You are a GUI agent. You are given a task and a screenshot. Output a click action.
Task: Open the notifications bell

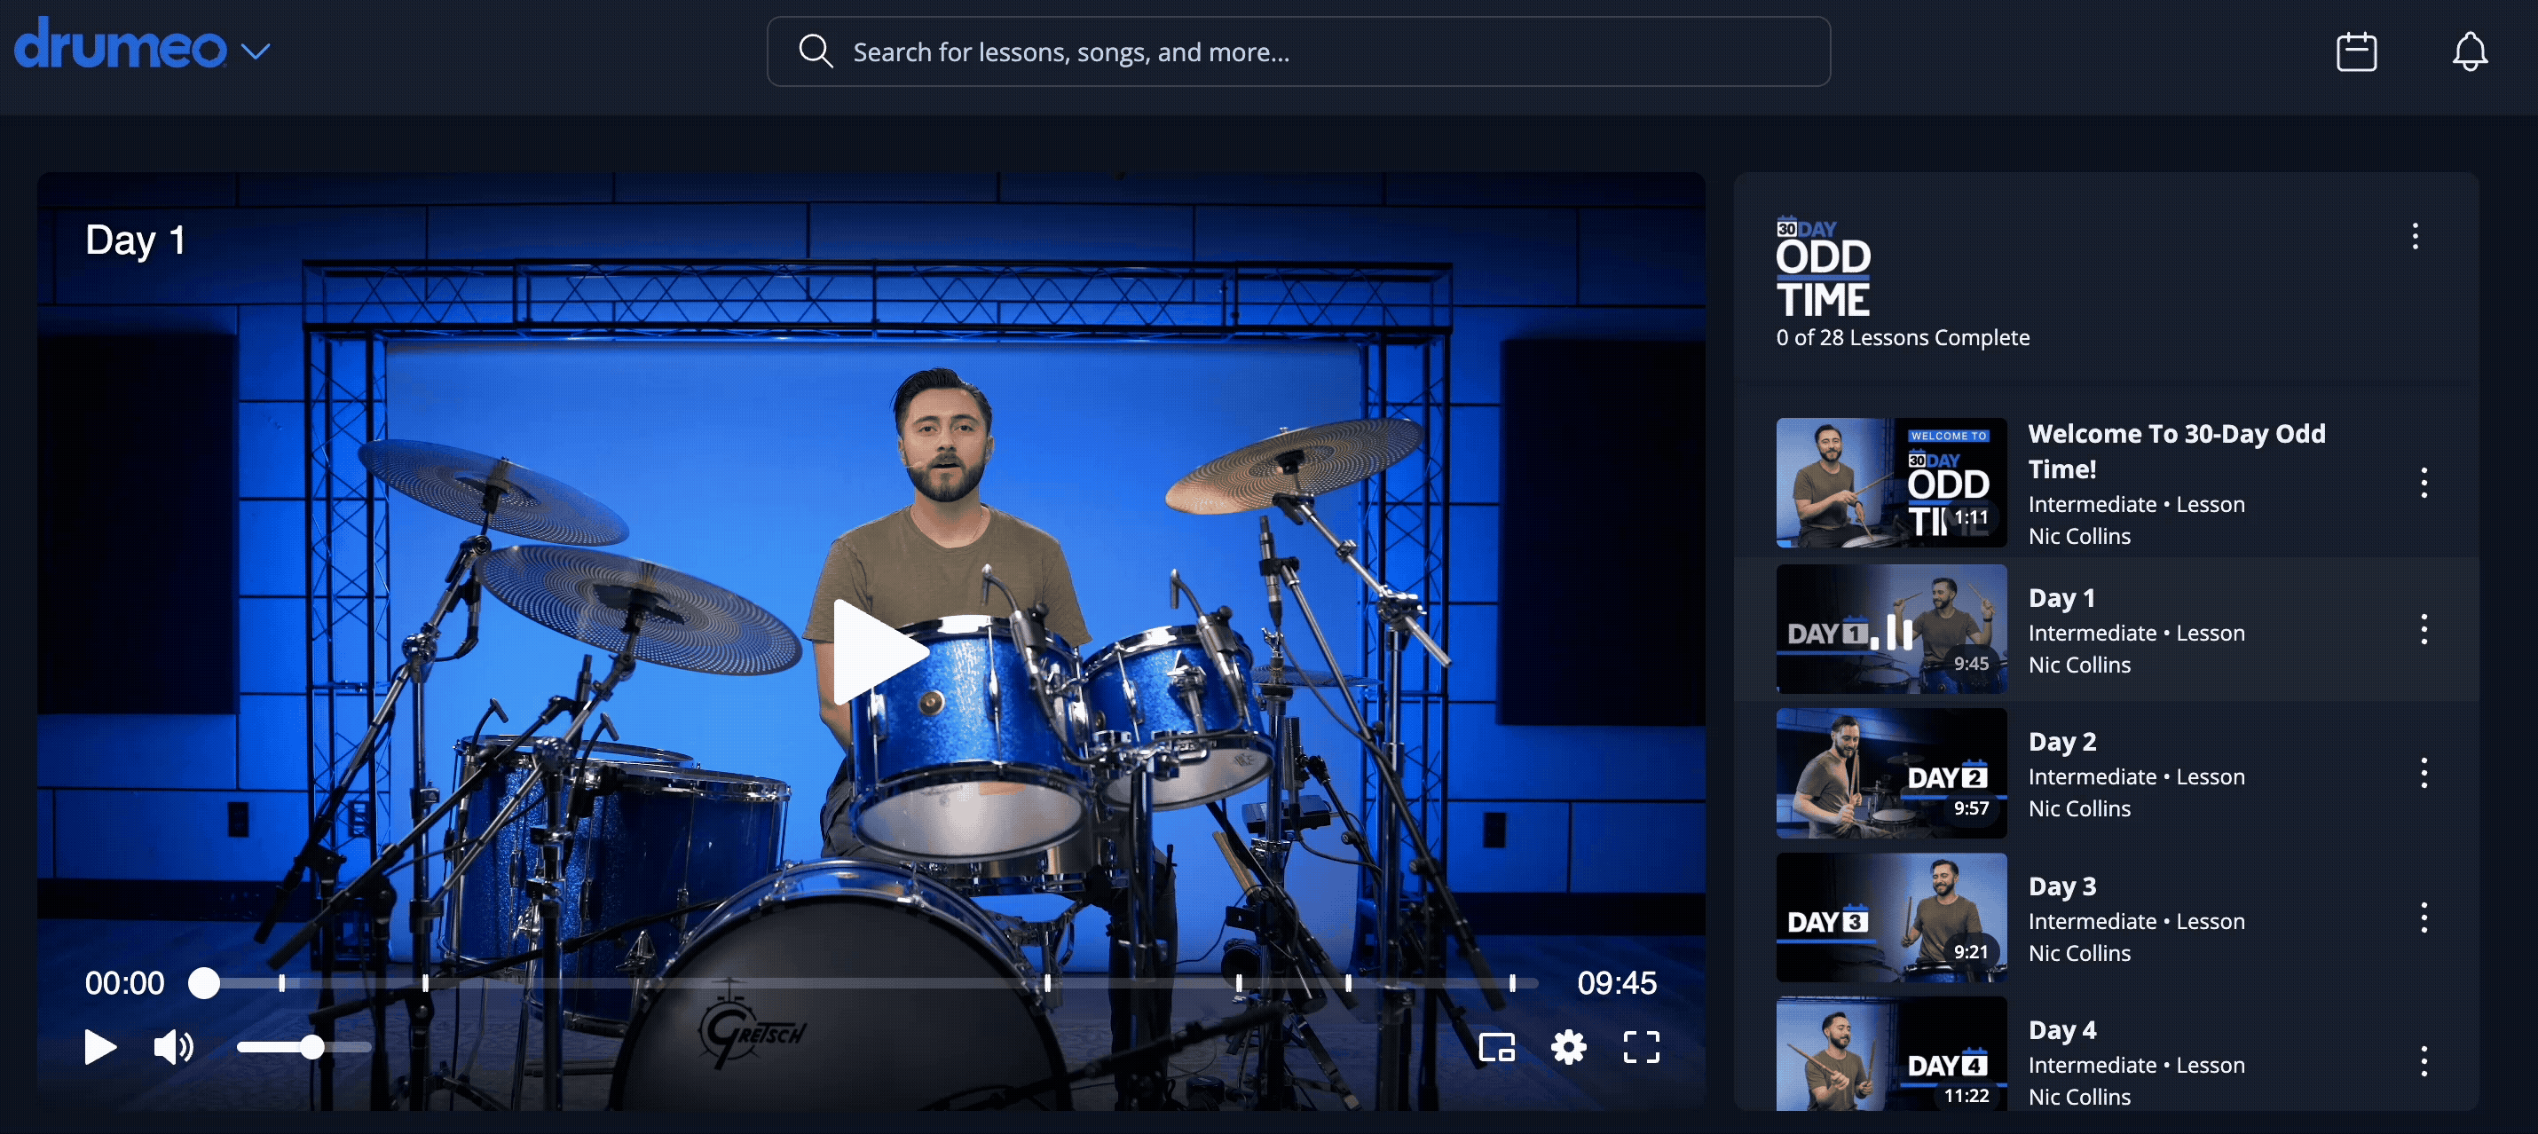click(2469, 51)
